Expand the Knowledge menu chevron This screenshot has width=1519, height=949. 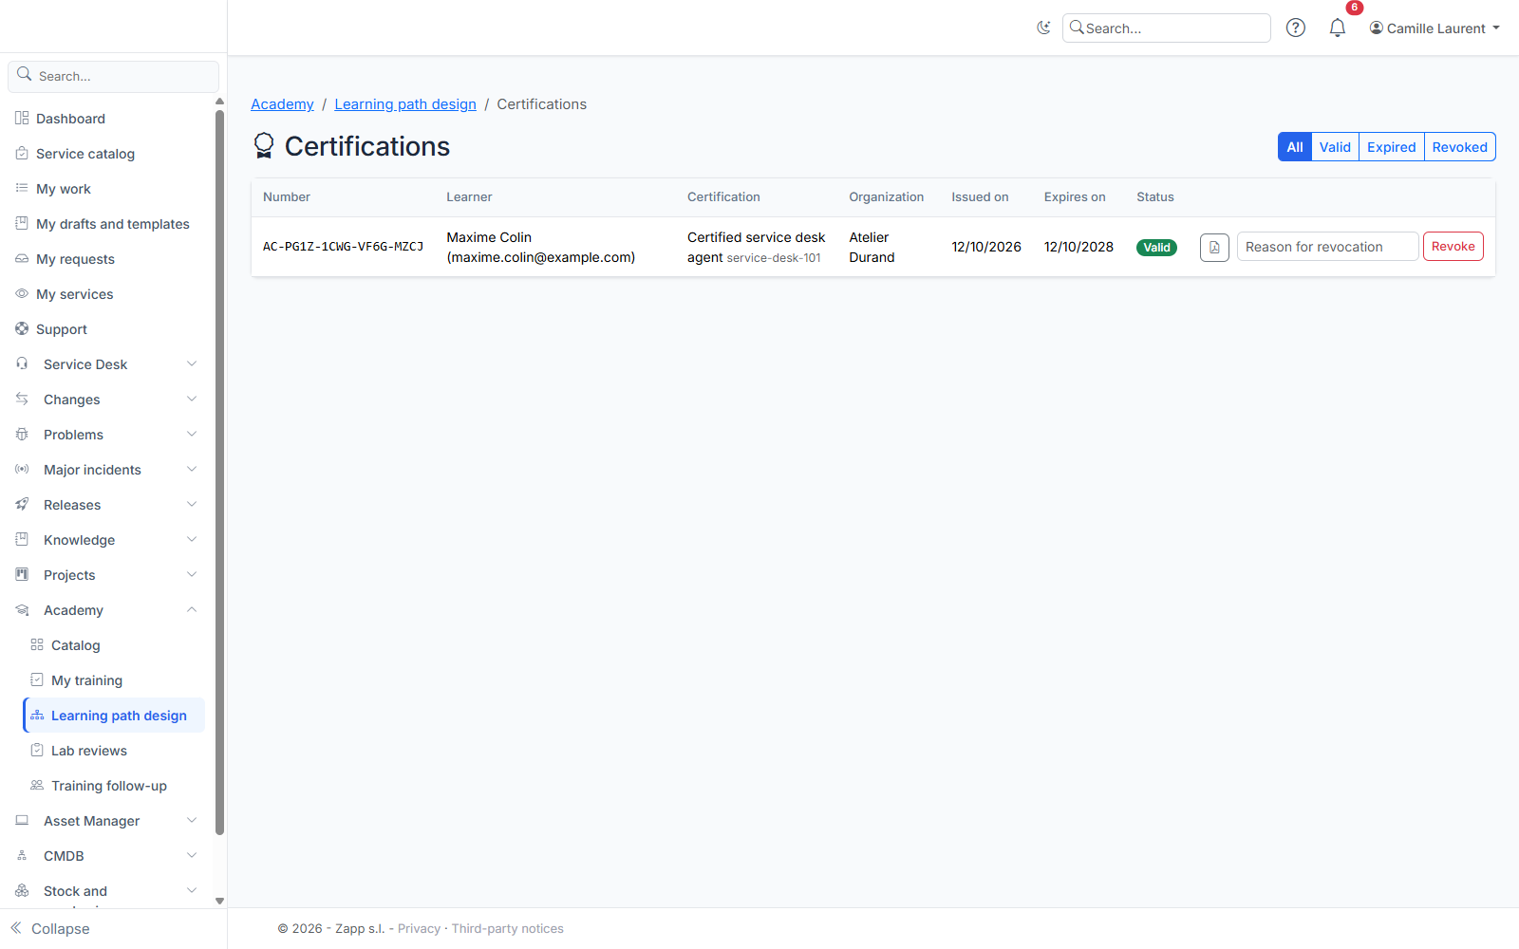[192, 539]
